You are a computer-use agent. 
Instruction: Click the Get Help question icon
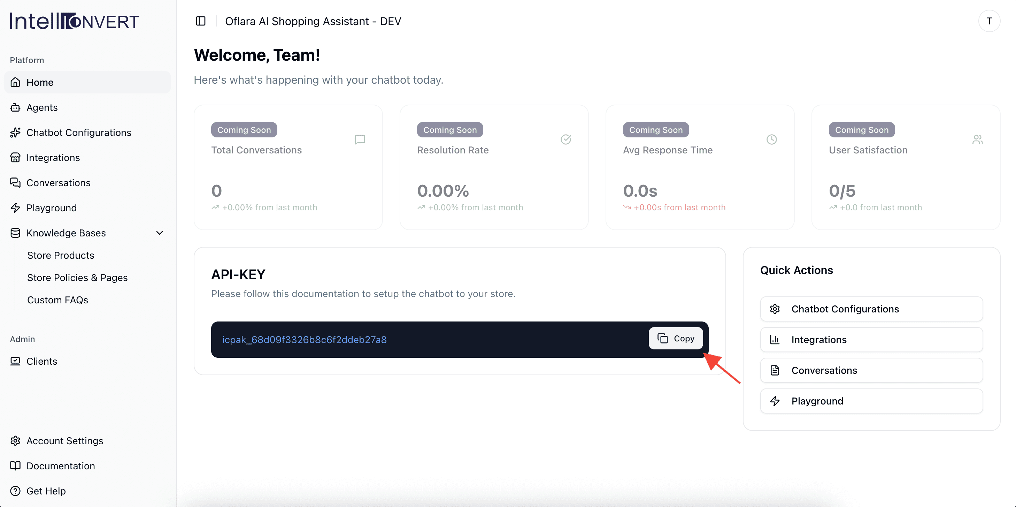[x=15, y=491]
